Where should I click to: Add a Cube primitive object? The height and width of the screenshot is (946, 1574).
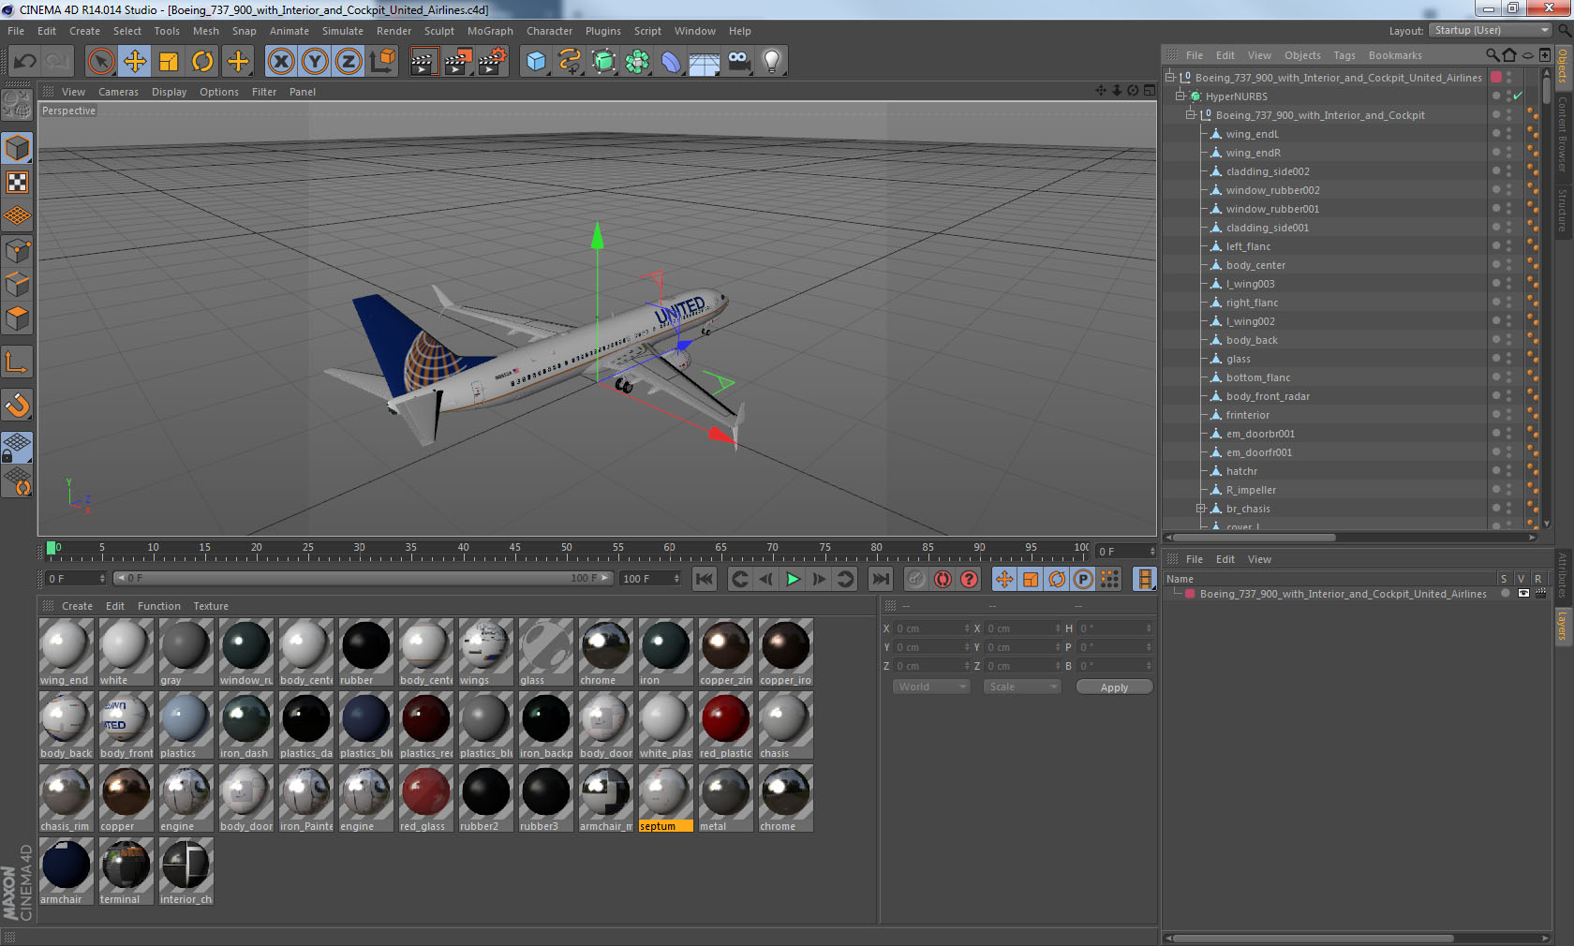point(536,62)
